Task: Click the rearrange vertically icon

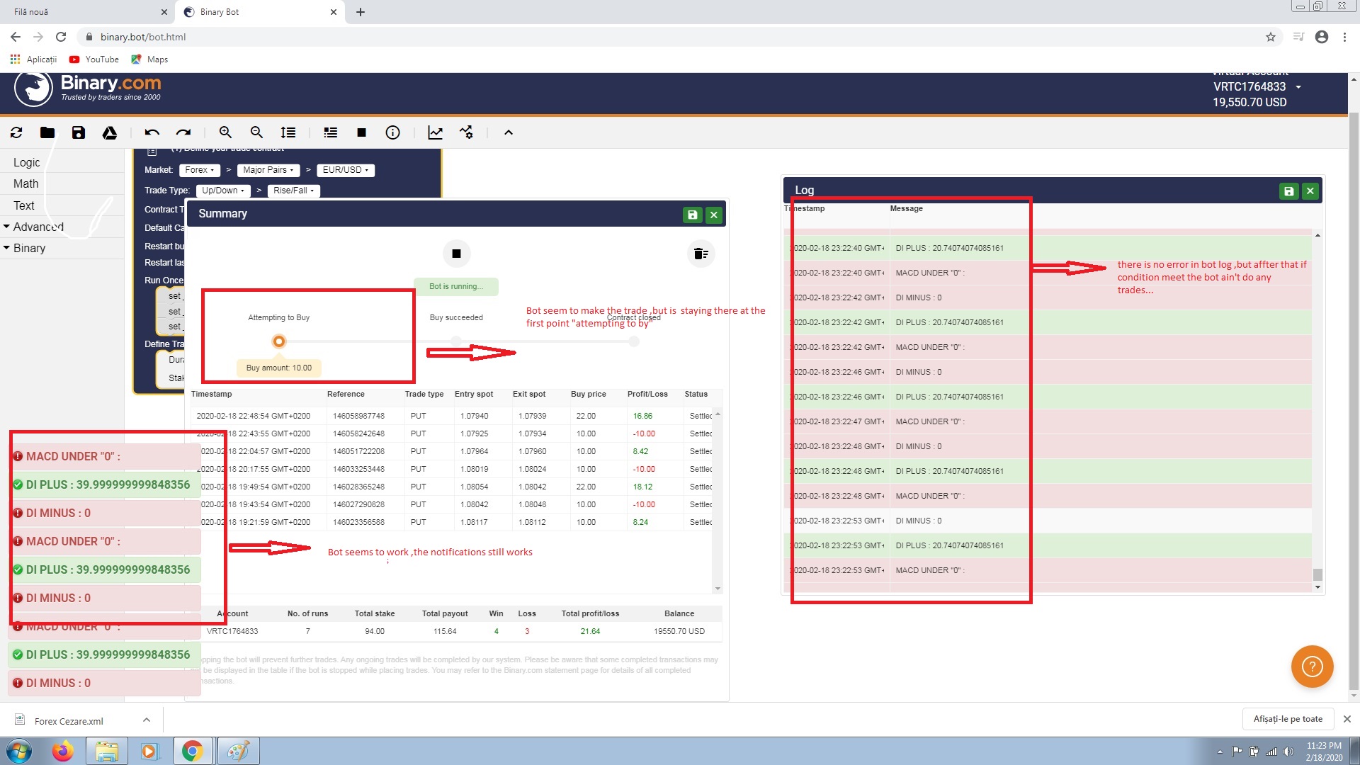Action: [x=288, y=132]
